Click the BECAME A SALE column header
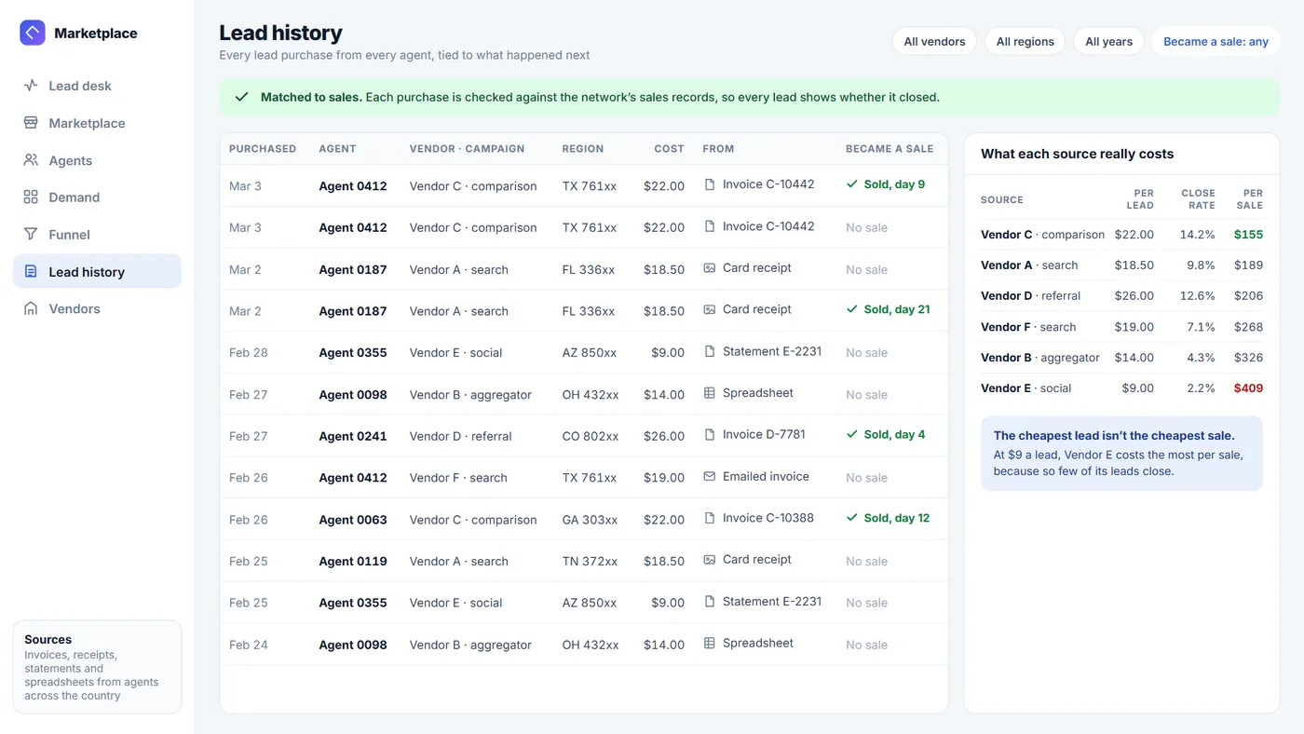The width and height of the screenshot is (1304, 734). (x=890, y=149)
